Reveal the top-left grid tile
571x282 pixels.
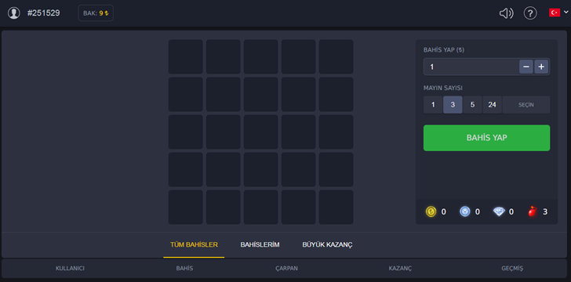pos(186,56)
